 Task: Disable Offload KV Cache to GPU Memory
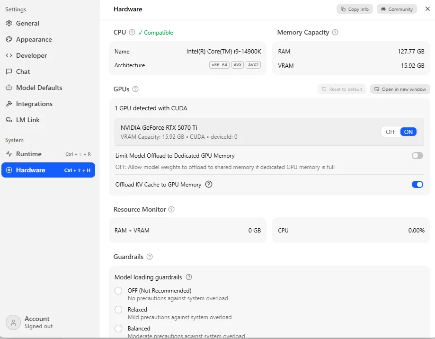[x=417, y=185]
